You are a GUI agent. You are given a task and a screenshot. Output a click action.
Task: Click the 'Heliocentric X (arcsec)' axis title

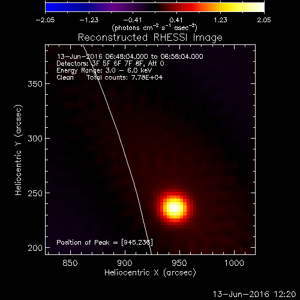pyautogui.click(x=150, y=273)
